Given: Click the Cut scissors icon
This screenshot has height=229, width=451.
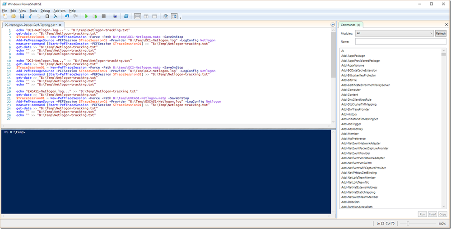Looking at the screenshot, I should point(30,16).
